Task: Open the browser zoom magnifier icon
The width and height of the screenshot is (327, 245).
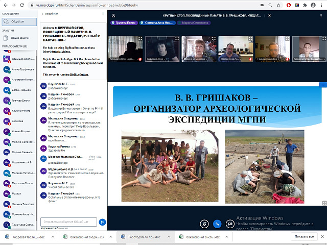Action: (270, 5)
